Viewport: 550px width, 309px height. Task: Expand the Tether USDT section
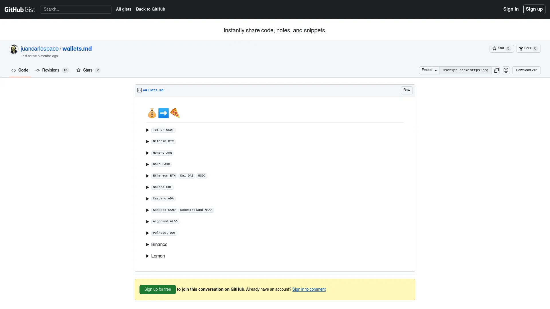pyautogui.click(x=163, y=130)
